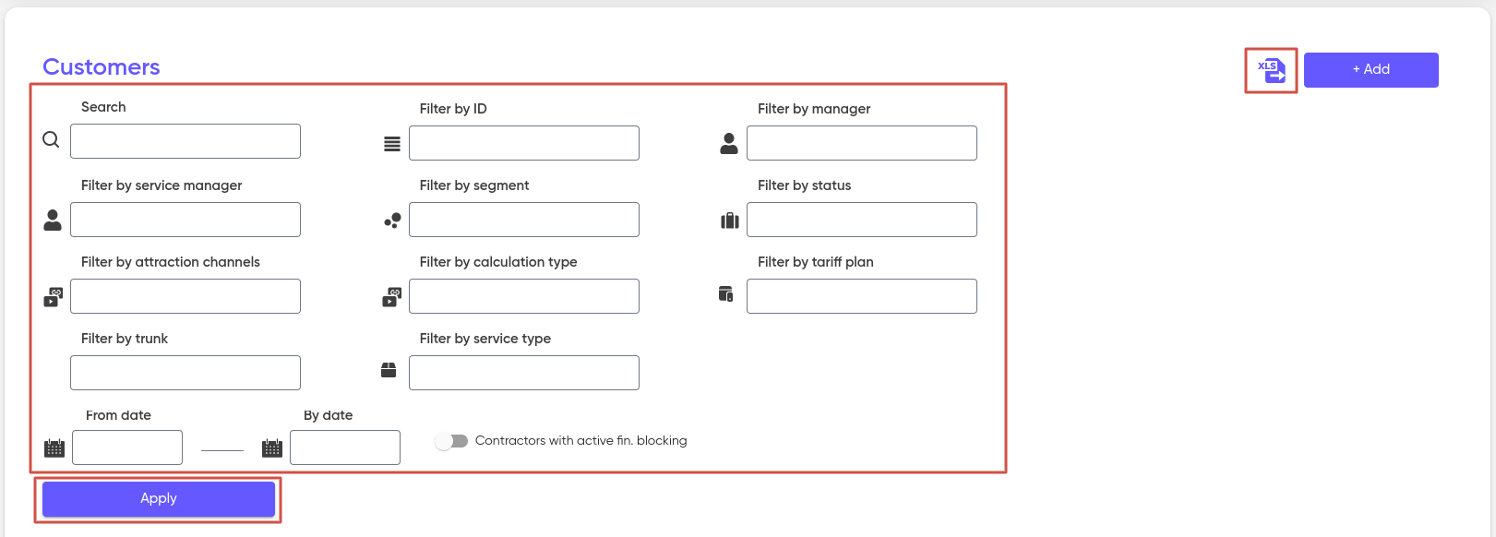1496x537 pixels.
Task: Toggle Contractors with active fin. blocking switch
Action: [x=451, y=441]
